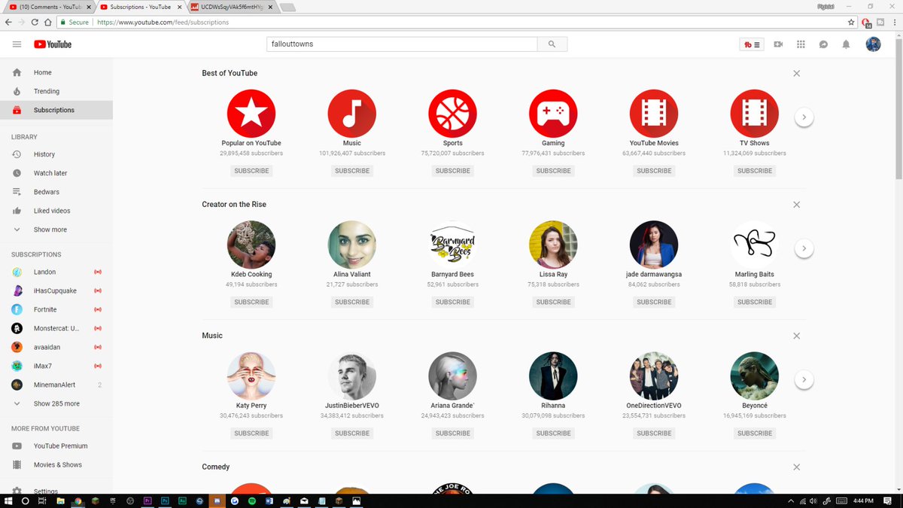The width and height of the screenshot is (903, 508).
Task: Open jade darmawangsa's channel thumbnail
Action: [x=654, y=245]
